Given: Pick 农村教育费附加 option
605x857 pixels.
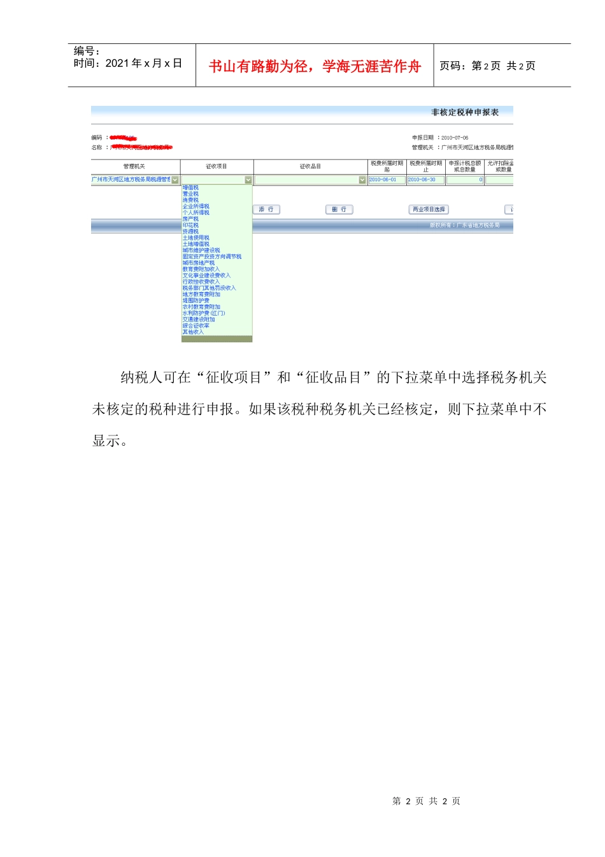Looking at the screenshot, I should (x=201, y=307).
